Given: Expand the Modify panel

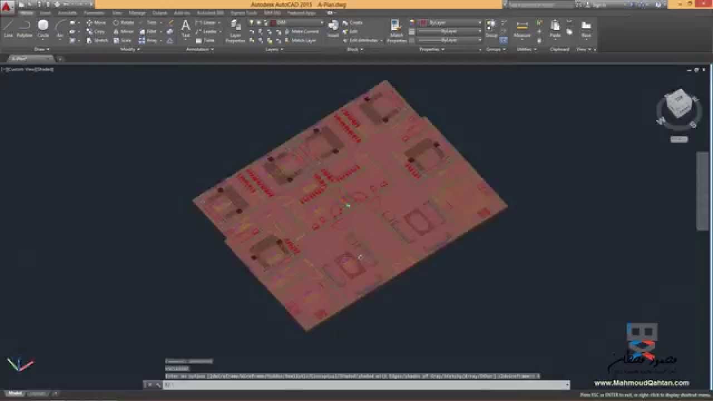Looking at the screenshot, I should [x=130, y=50].
